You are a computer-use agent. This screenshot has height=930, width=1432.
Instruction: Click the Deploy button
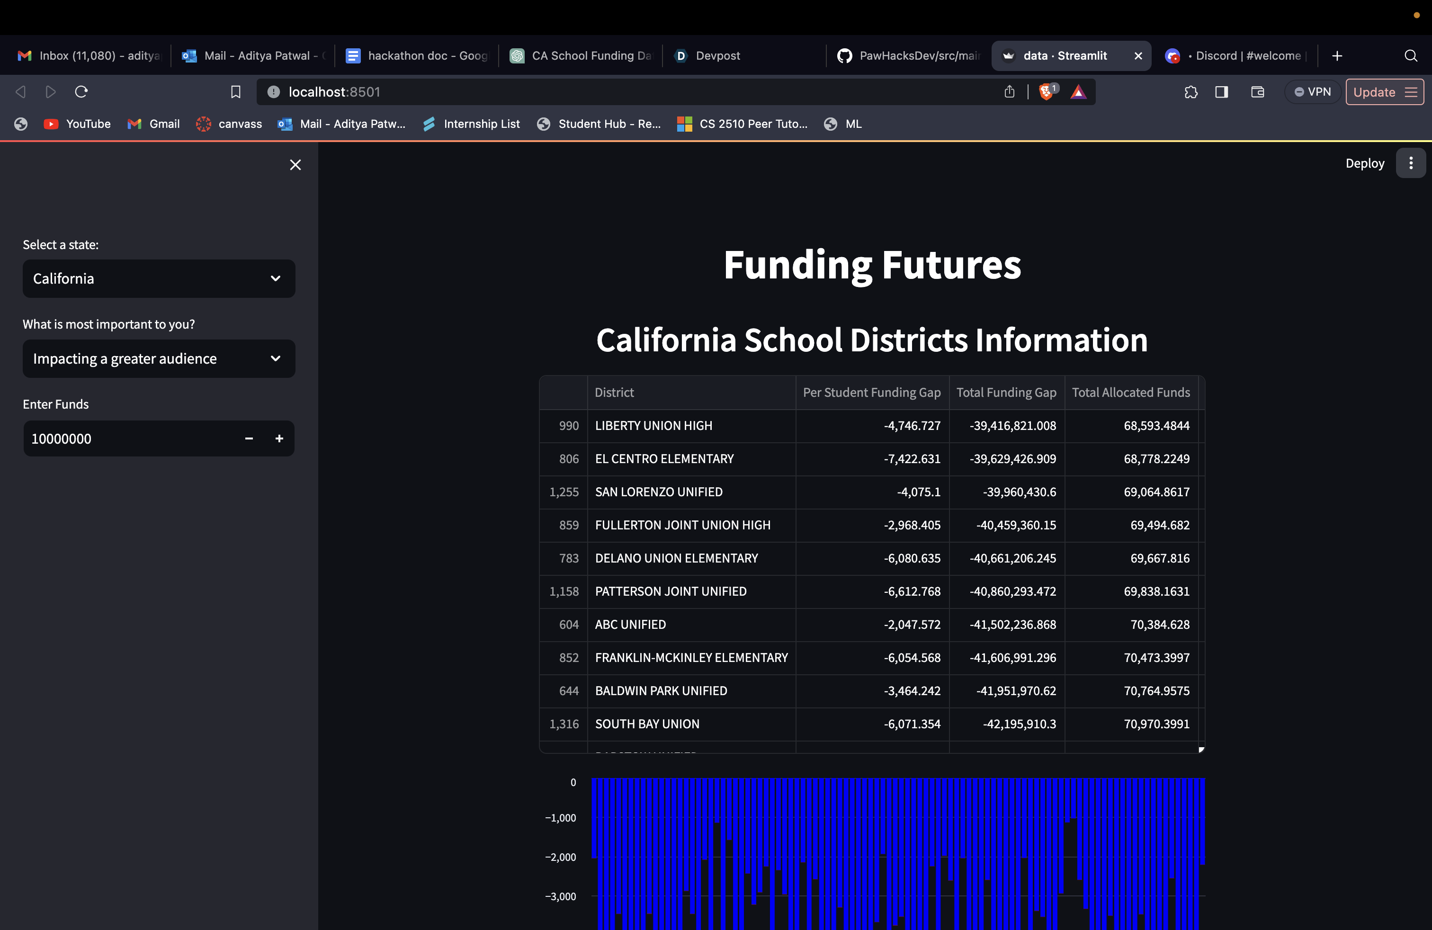tap(1365, 163)
